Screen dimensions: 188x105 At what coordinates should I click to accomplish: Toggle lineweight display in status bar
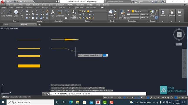(144, 97)
